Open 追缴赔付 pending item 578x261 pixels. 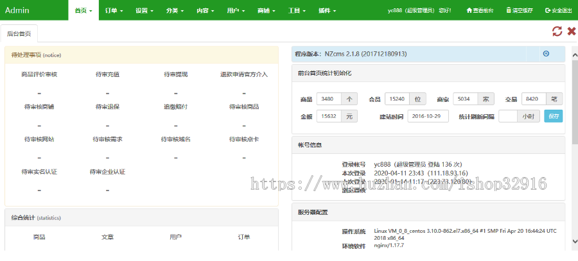(176, 106)
